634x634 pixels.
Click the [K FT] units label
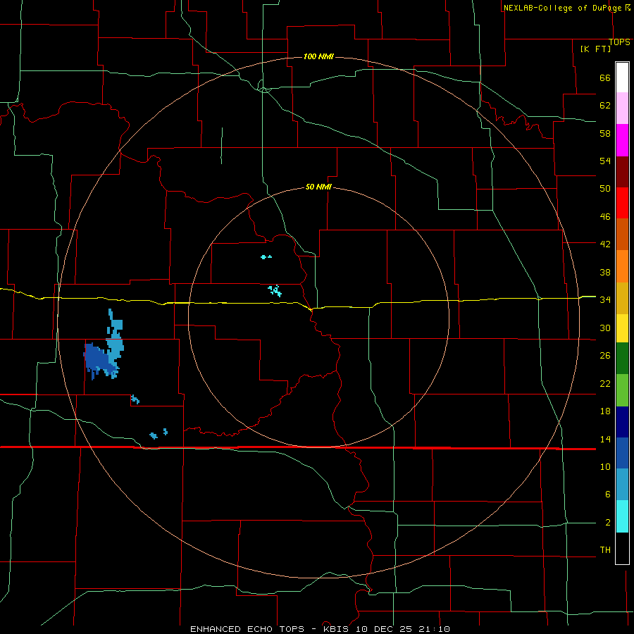coord(595,49)
